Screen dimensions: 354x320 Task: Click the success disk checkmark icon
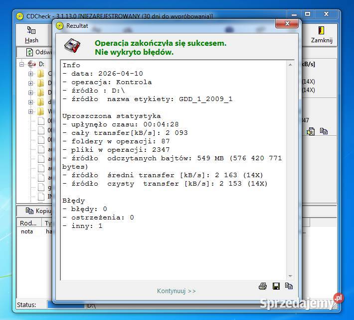pyautogui.click(x=72, y=45)
